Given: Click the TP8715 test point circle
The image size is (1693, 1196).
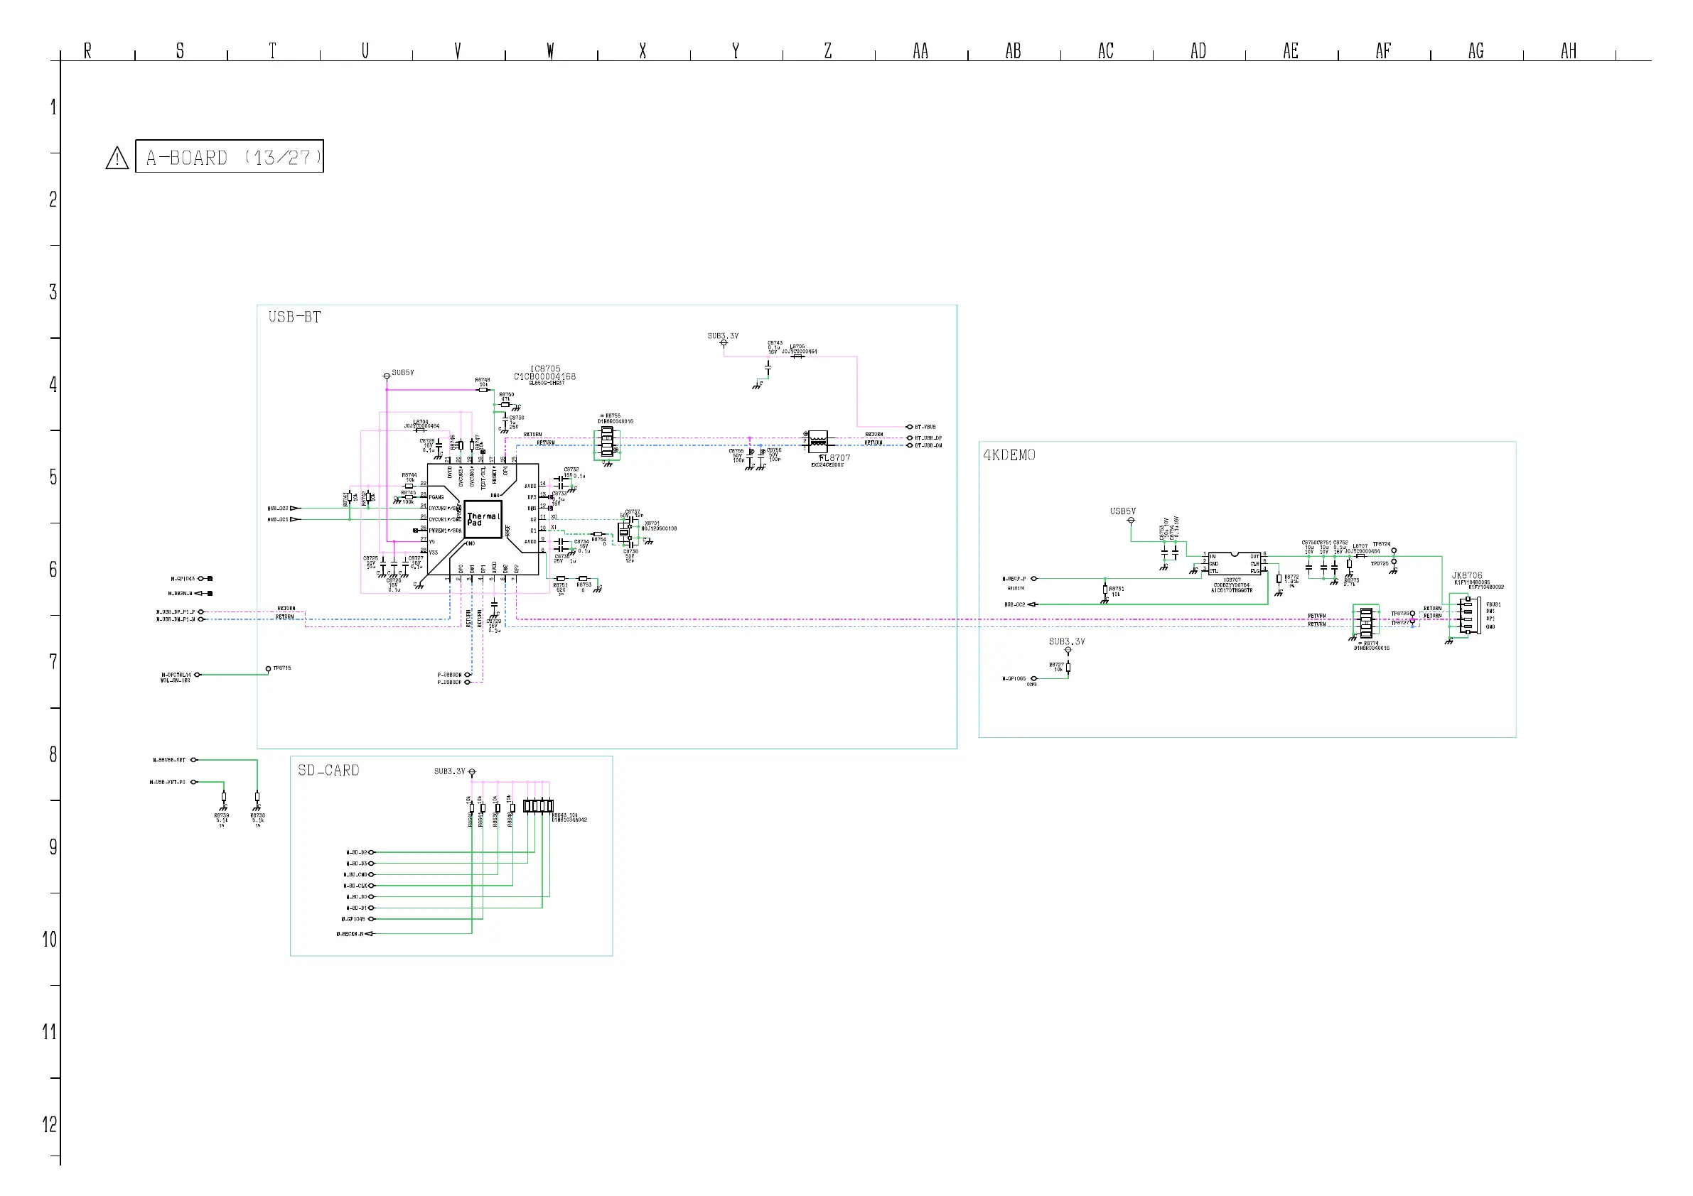Looking at the screenshot, I should [269, 669].
